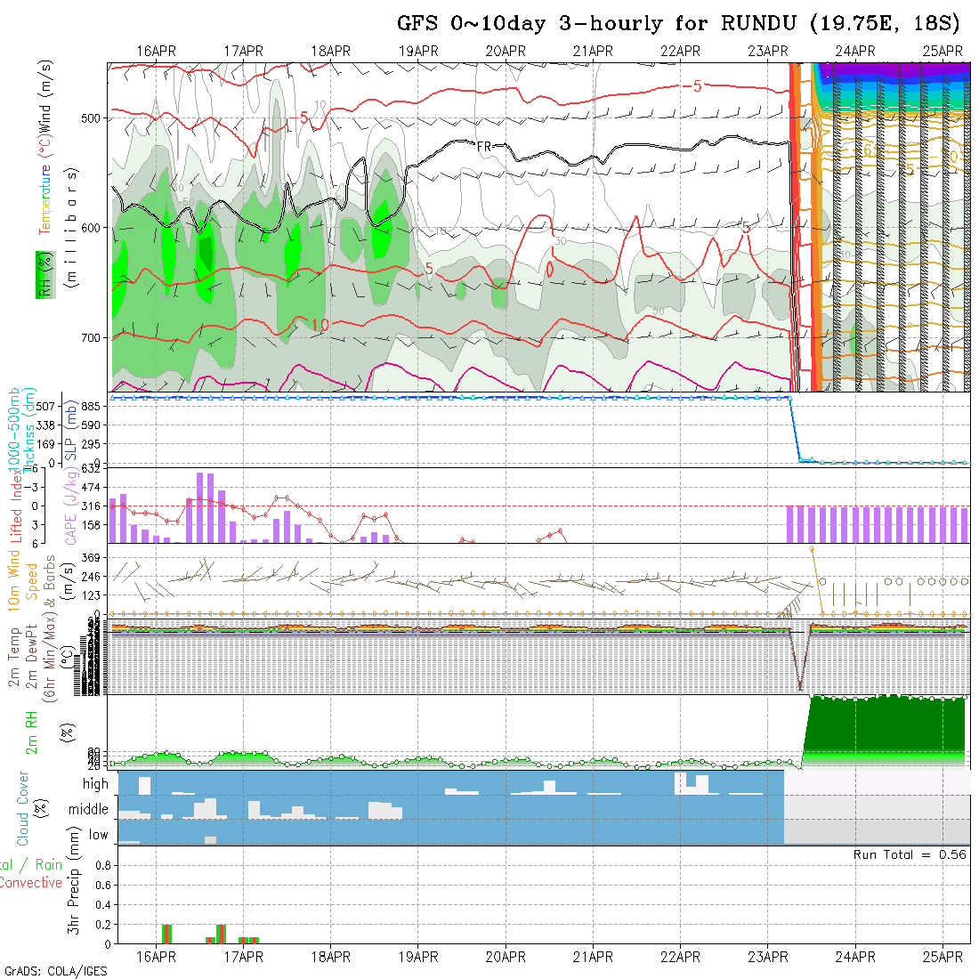Click the '16APR' label on the bottom axis
The image size is (979, 979).
[156, 957]
